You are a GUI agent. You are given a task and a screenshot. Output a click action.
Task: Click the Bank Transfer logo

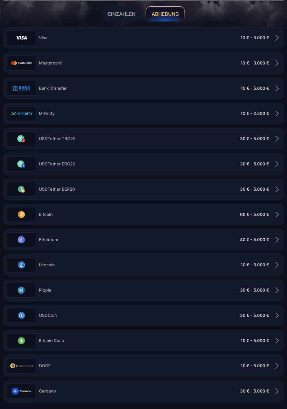pos(21,88)
